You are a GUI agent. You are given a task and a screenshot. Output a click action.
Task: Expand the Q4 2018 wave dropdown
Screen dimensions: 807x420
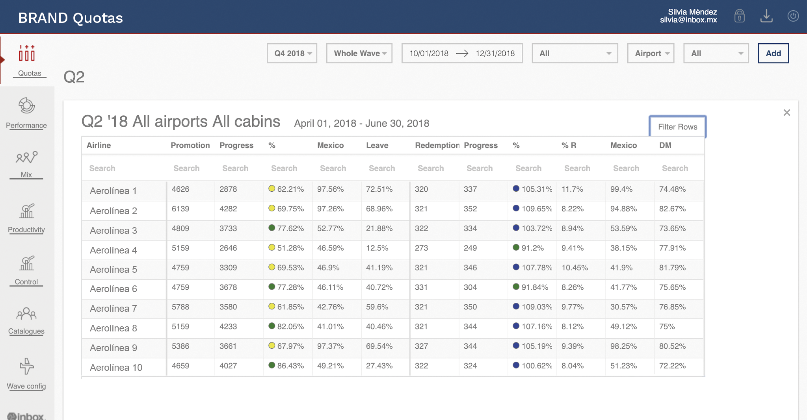pyautogui.click(x=292, y=54)
